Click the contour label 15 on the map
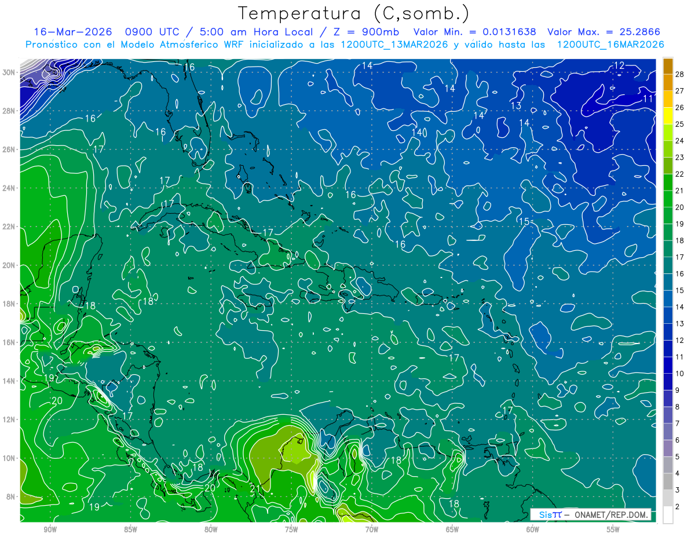This screenshot has height=537, width=695. click(x=524, y=221)
